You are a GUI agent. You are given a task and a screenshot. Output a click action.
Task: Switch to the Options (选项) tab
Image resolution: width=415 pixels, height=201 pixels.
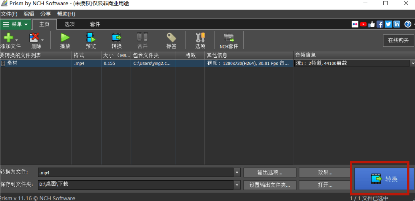pyautogui.click(x=70, y=24)
